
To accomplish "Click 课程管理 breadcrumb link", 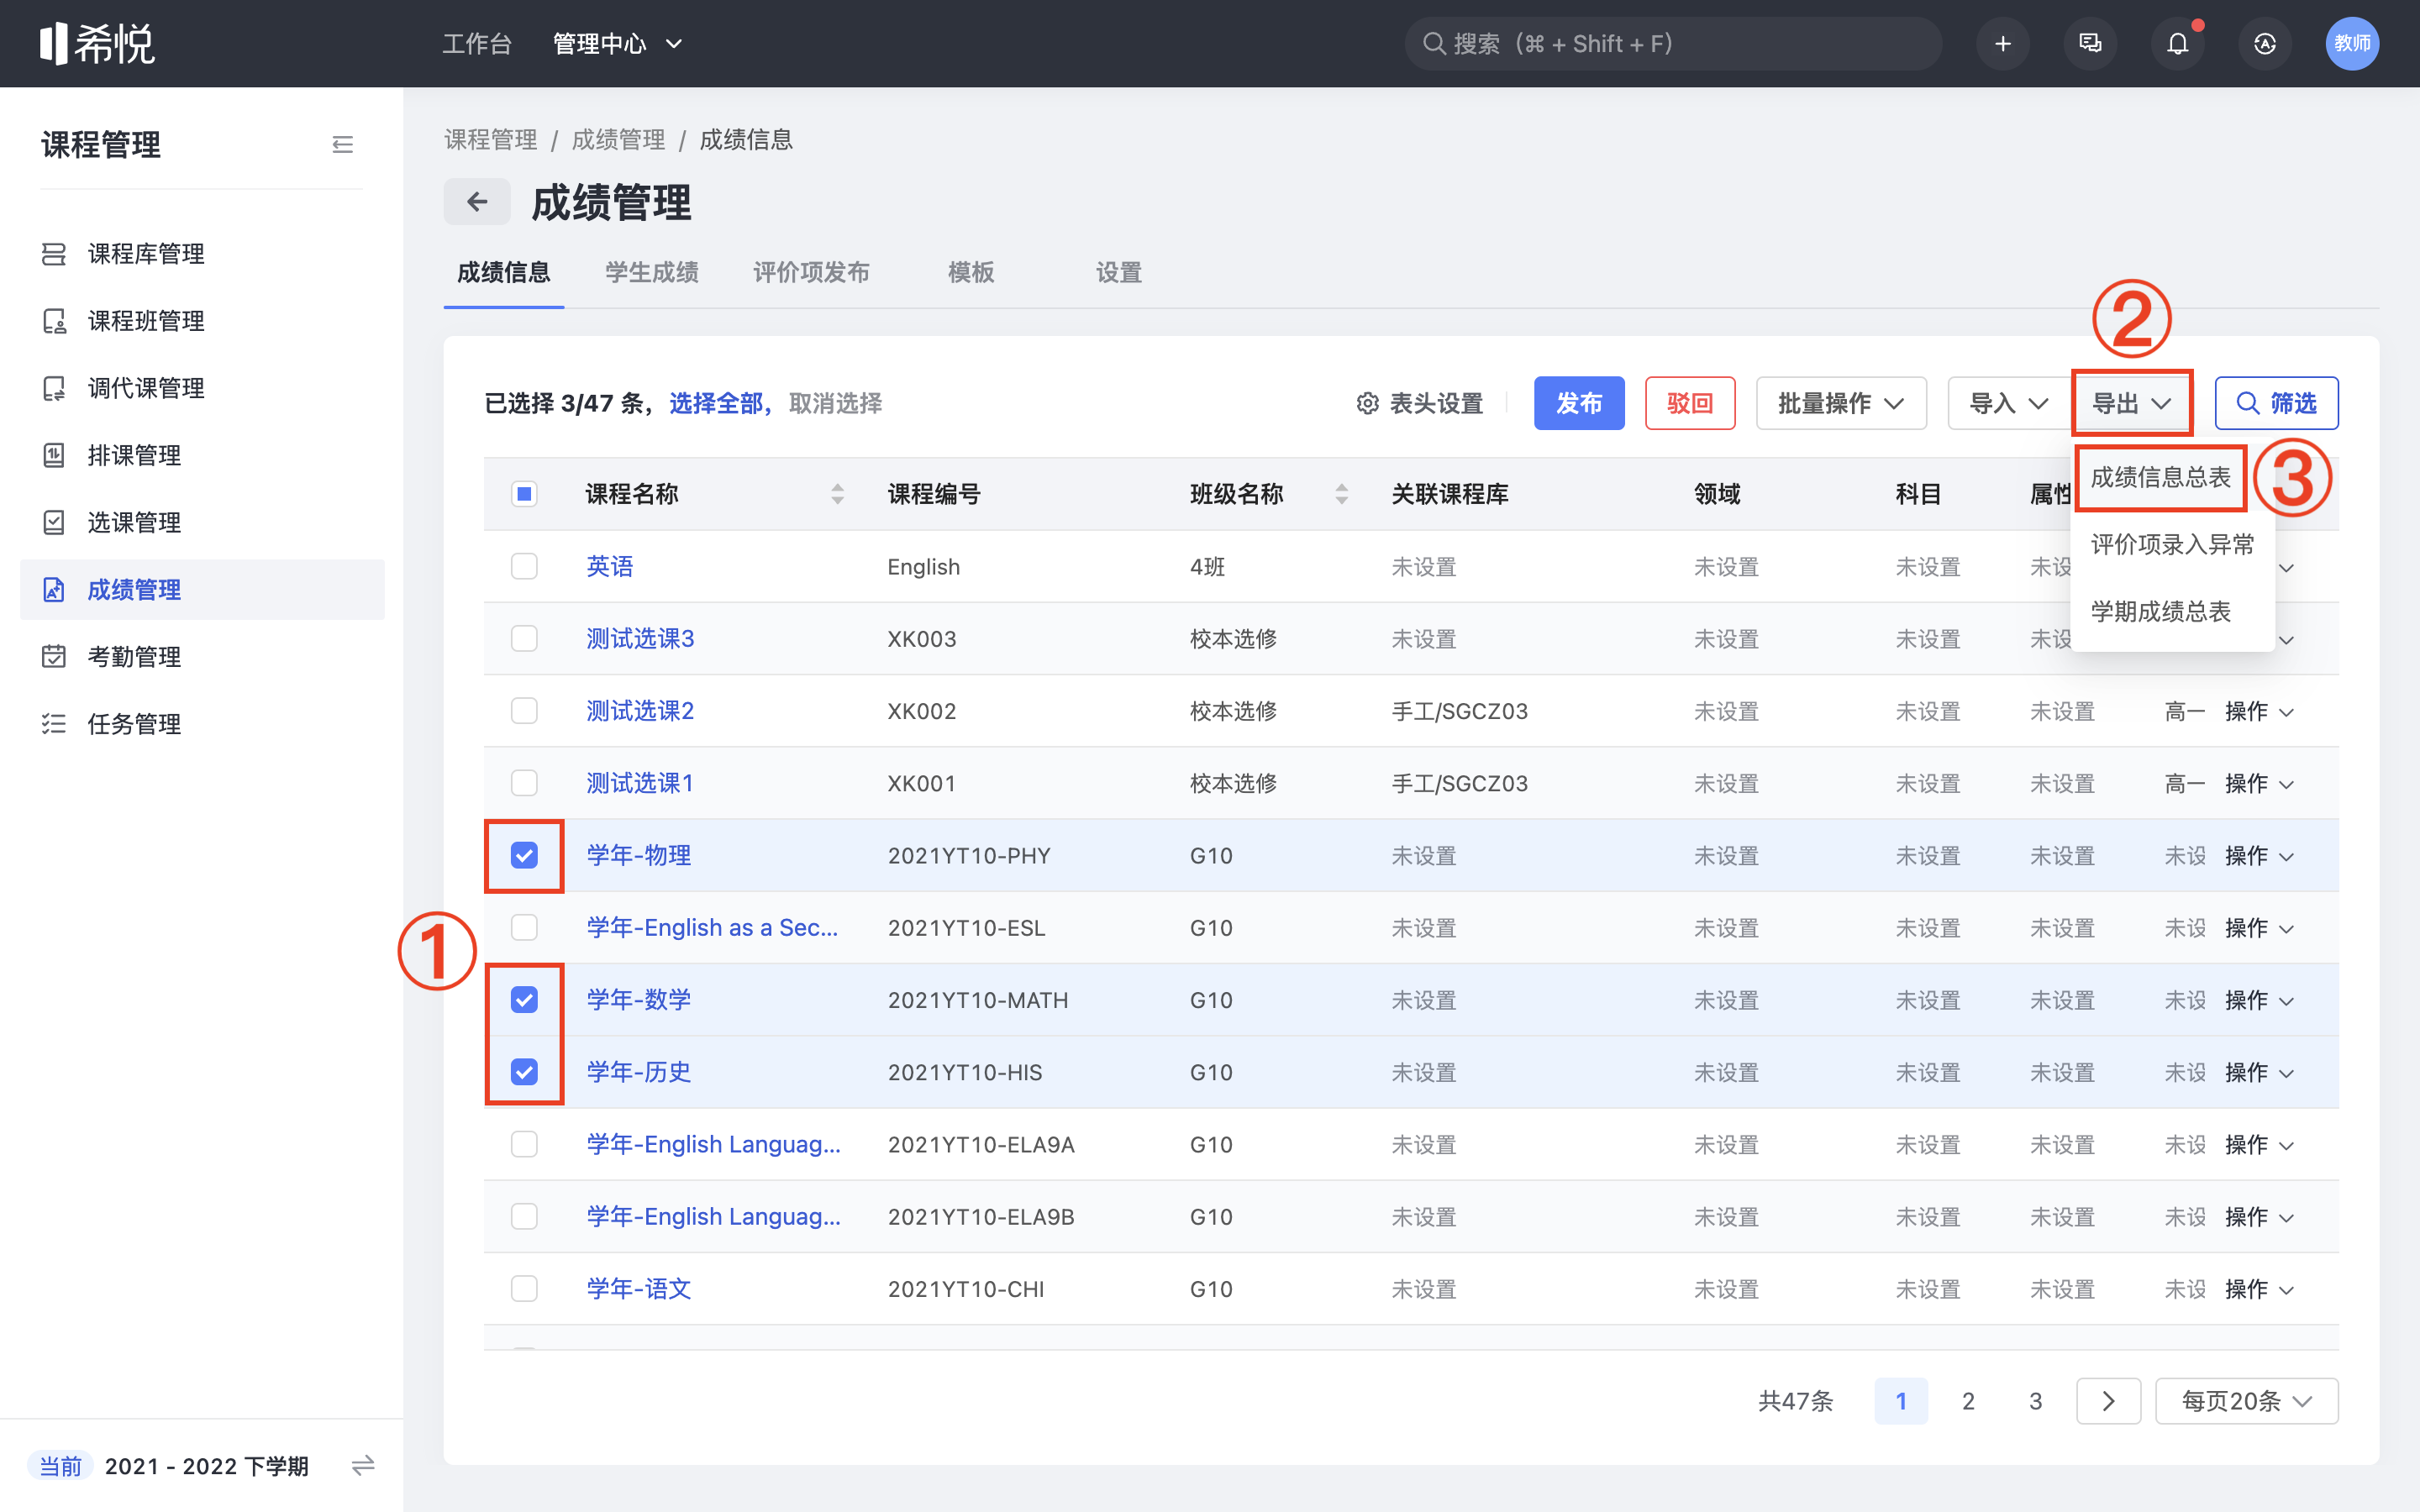I will pos(491,139).
